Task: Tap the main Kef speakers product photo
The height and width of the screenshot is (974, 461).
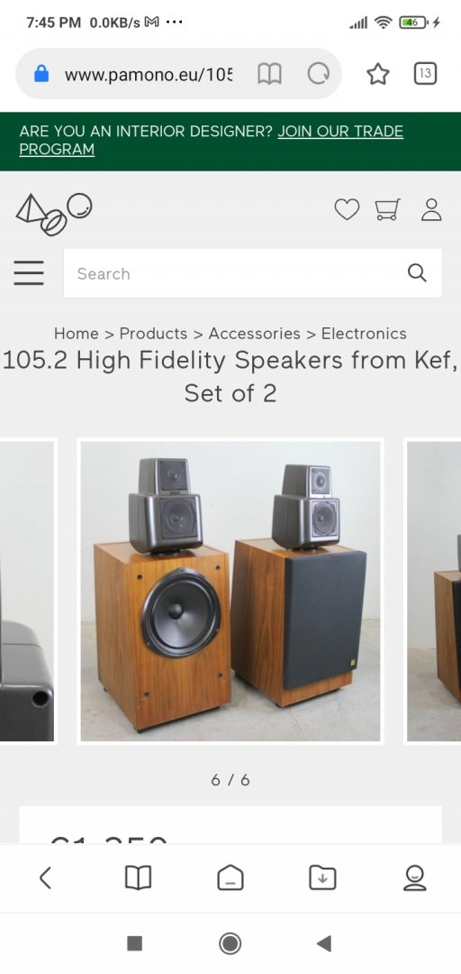Action: (x=230, y=592)
